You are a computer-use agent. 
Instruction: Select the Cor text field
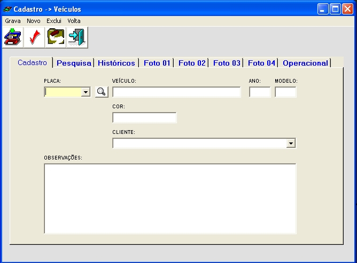(144, 118)
